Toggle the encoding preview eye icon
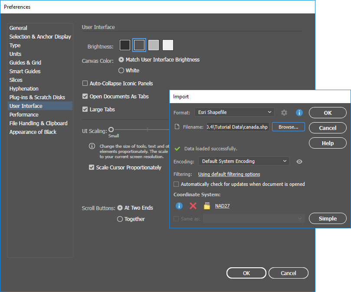 click(299, 162)
